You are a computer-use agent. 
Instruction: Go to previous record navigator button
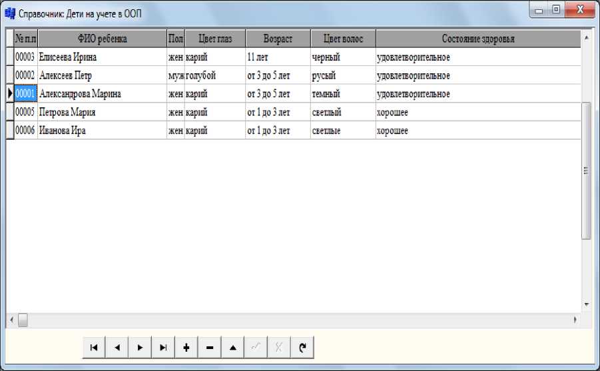pyautogui.click(x=117, y=347)
